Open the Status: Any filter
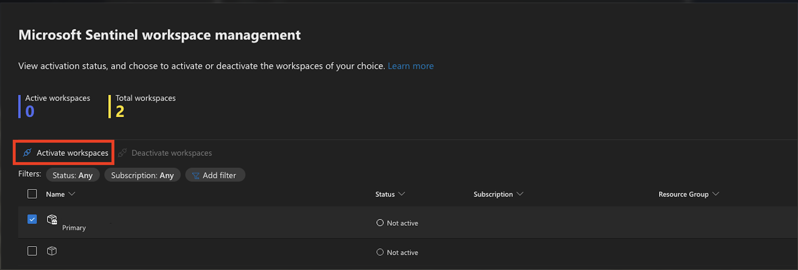Viewport: 798px width, 270px height. pos(73,175)
